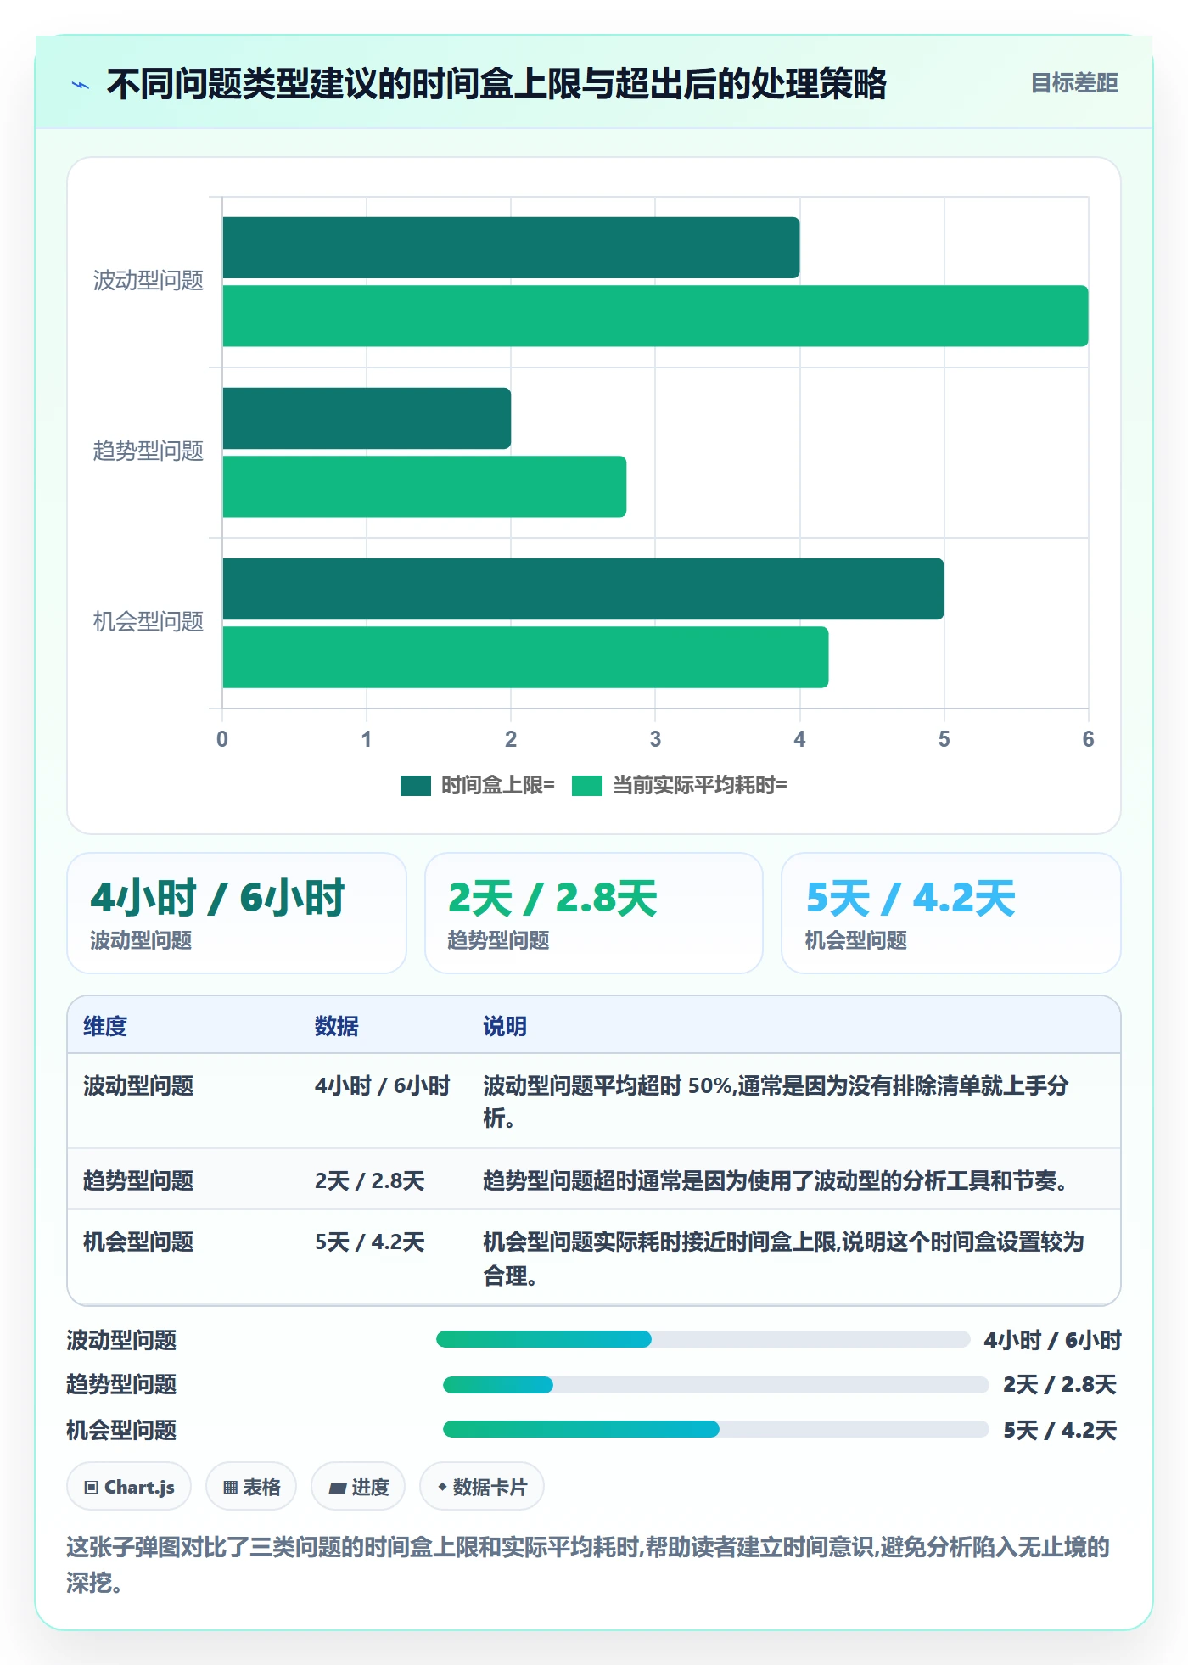Click the 表格 tag chip
1188x1665 pixels.
tap(251, 1487)
